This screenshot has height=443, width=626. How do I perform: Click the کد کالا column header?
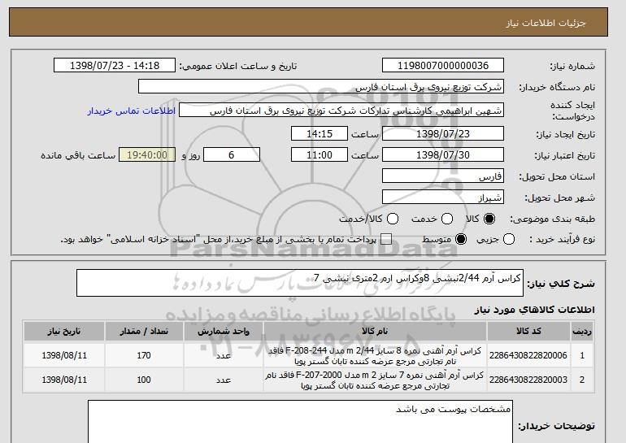point(528,332)
